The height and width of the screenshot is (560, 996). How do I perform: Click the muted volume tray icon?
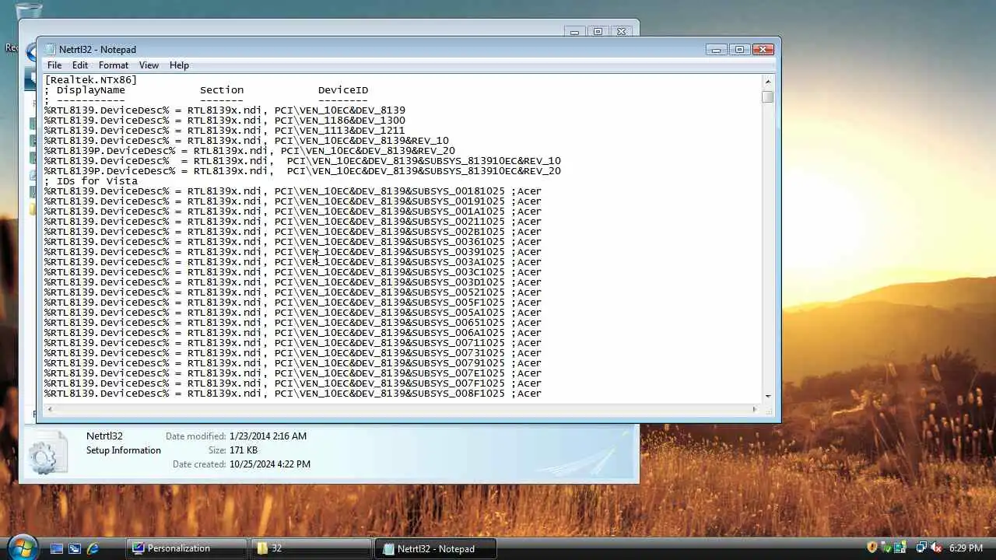click(x=936, y=548)
